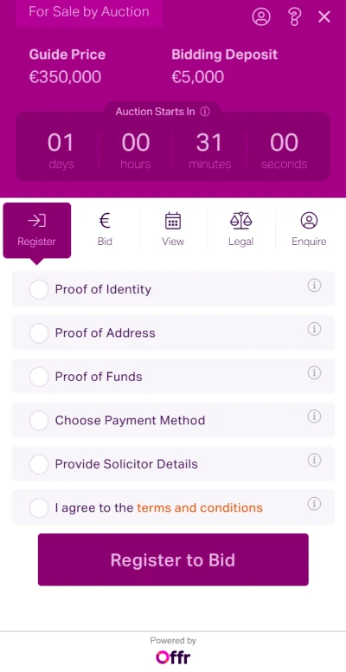Image resolution: width=346 pixels, height=672 pixels.
Task: Go to the Legal scales tab
Action: [241, 230]
